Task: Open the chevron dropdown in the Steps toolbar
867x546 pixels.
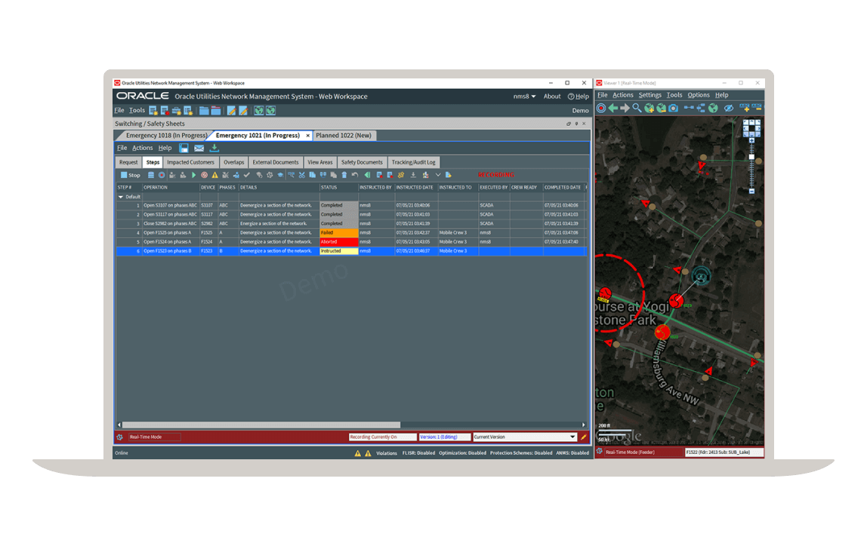Action: [x=438, y=174]
